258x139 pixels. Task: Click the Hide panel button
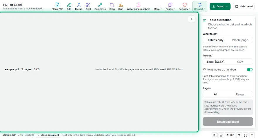[244, 6]
